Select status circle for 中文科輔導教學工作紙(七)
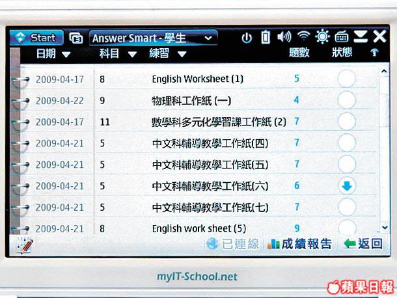 coord(347,207)
